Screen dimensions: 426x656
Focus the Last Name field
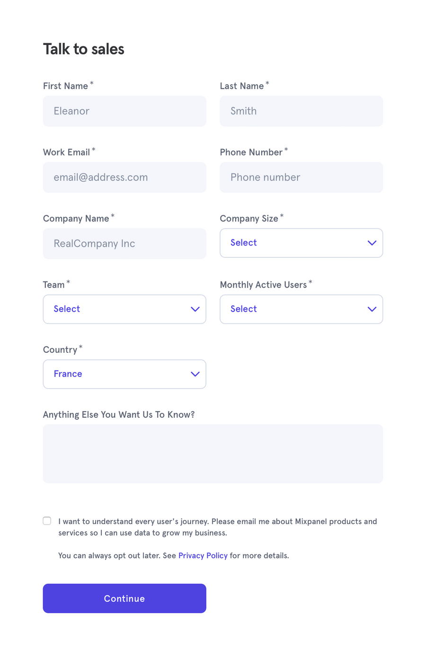coord(301,111)
